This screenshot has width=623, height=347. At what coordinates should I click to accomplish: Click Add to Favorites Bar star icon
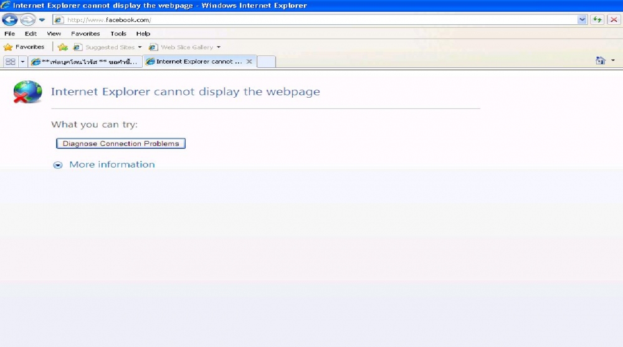(62, 47)
